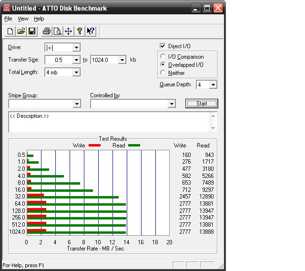Click the green read bar for 1024.0
This screenshot has width=305, height=271.
76,232
